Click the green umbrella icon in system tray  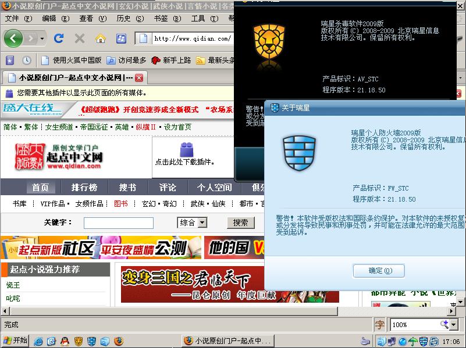(x=413, y=342)
